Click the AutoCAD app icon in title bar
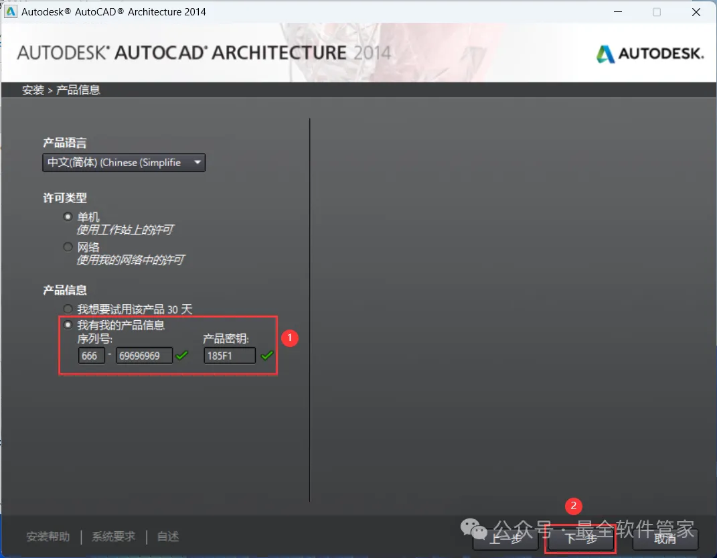 (10, 12)
